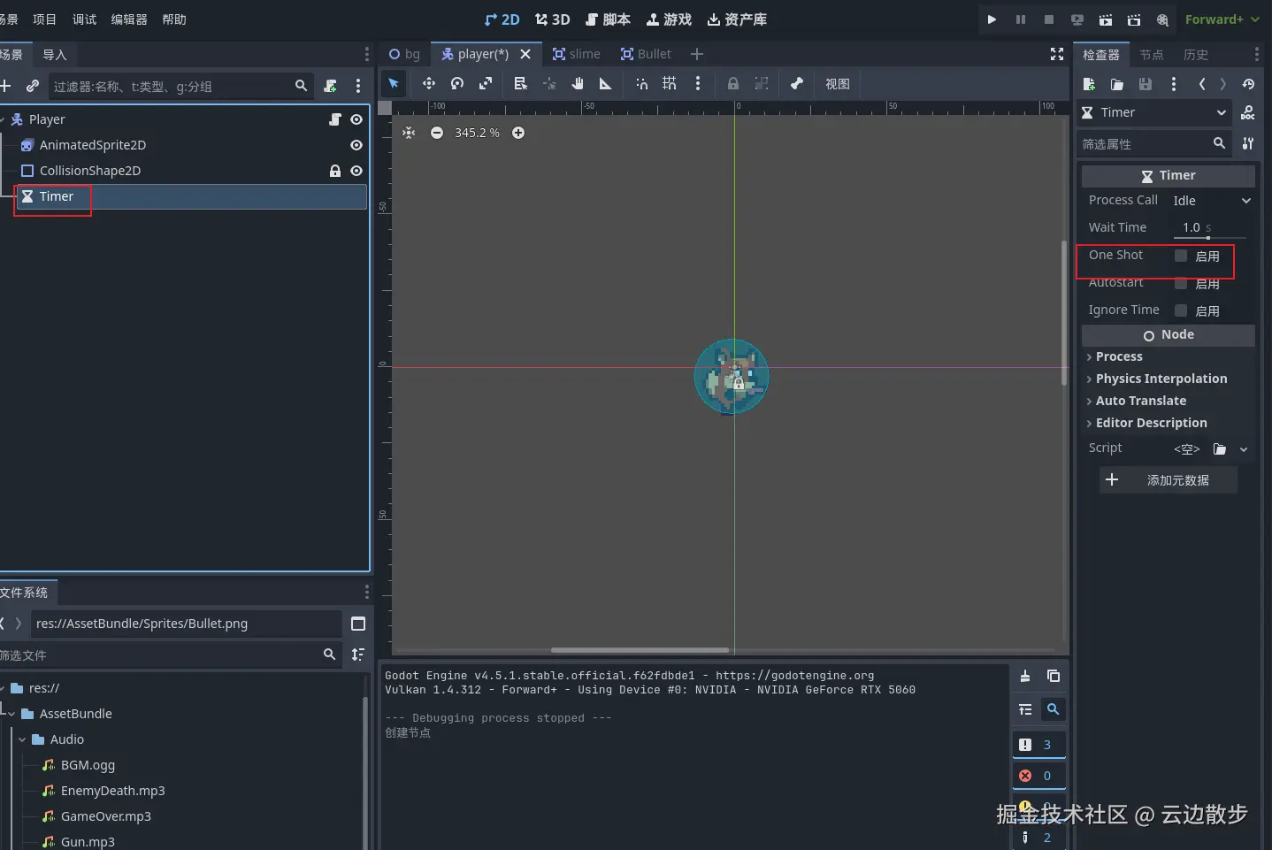
Task: Enable the One Shot checkbox
Action: (x=1181, y=256)
